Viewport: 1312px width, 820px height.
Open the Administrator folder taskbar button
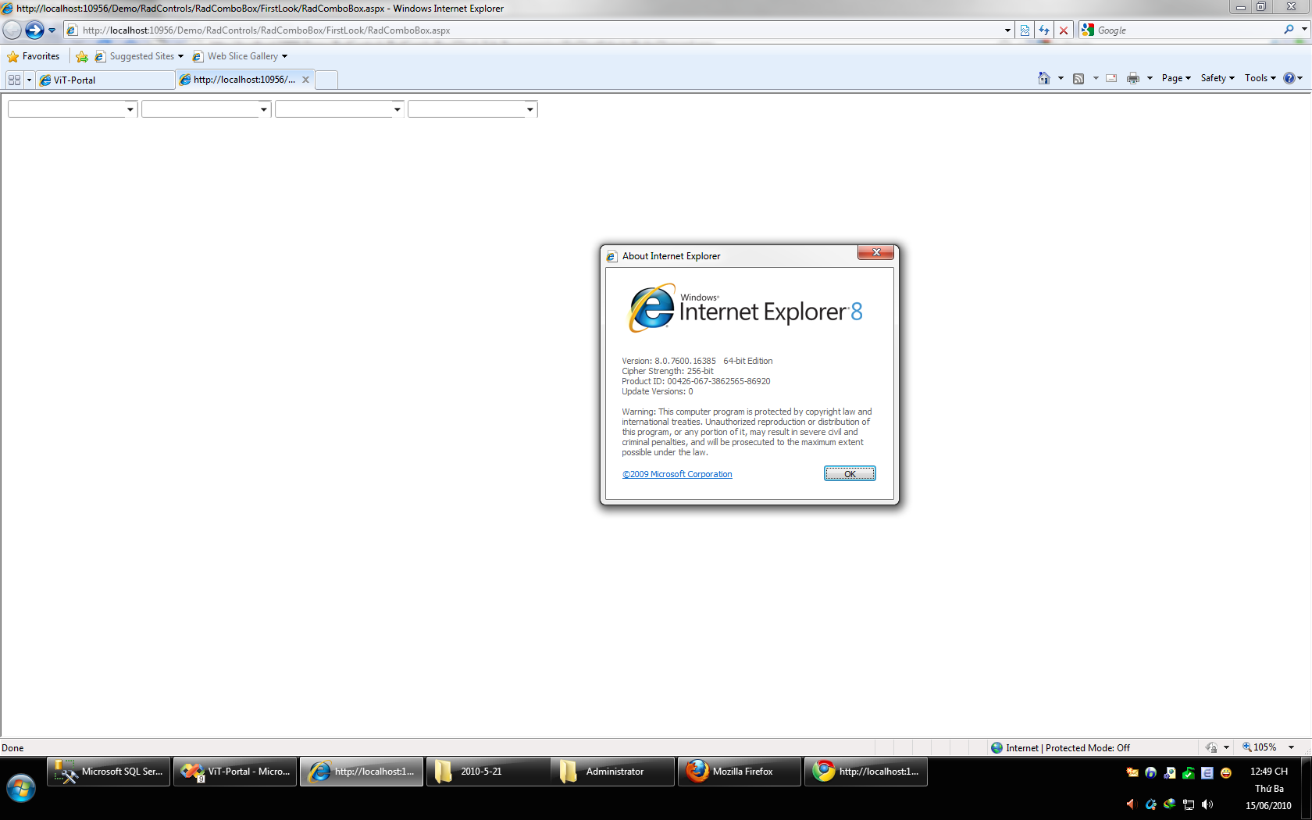click(x=614, y=772)
